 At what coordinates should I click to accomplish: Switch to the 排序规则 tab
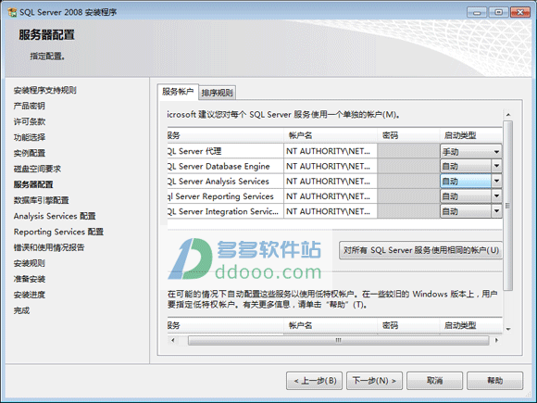pyautogui.click(x=218, y=93)
